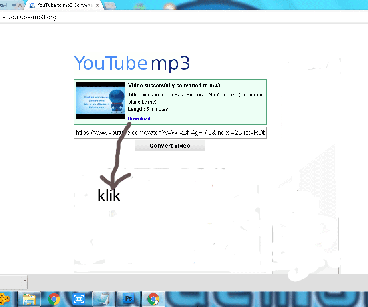Close the first browser tab
The width and height of the screenshot is (368, 307).
click(x=20, y=5)
